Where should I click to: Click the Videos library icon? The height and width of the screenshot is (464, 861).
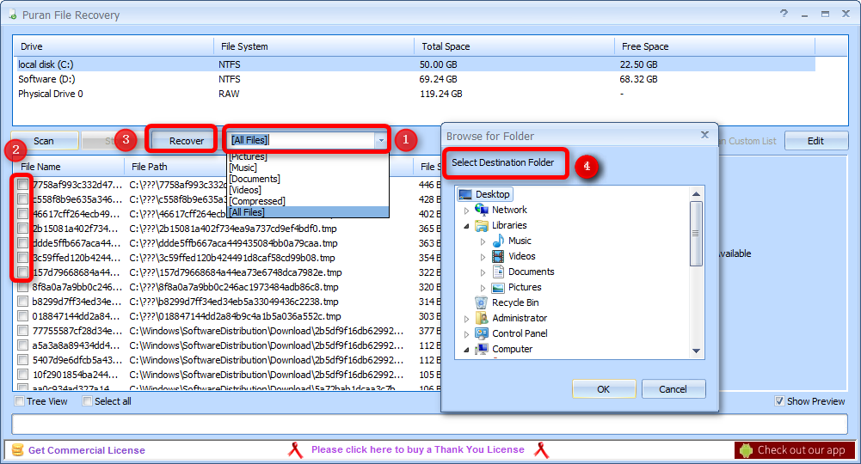point(498,256)
